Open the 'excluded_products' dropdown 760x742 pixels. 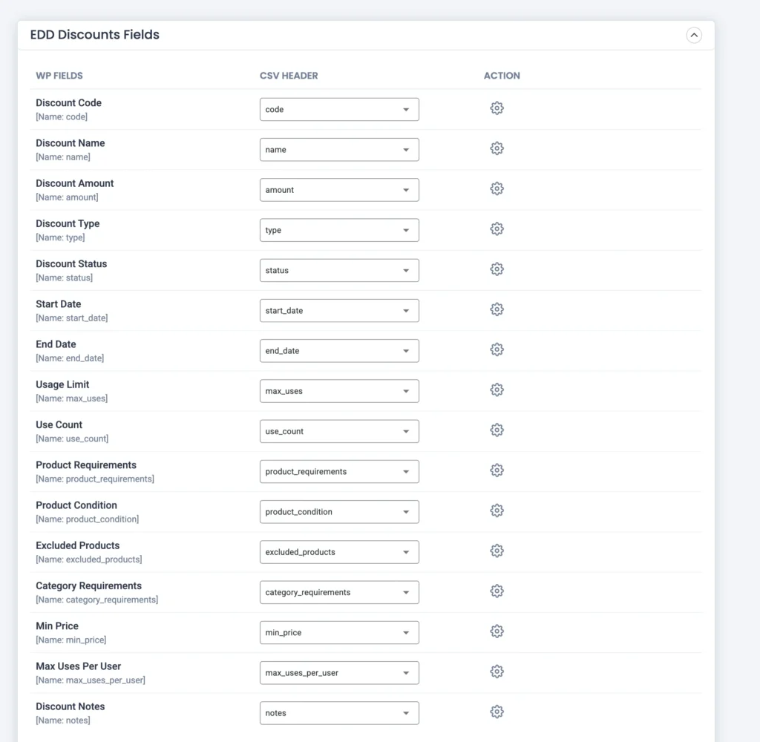click(339, 552)
